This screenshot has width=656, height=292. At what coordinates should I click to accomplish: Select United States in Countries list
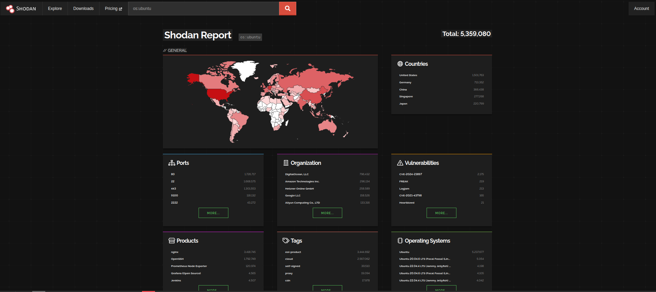[441, 75]
